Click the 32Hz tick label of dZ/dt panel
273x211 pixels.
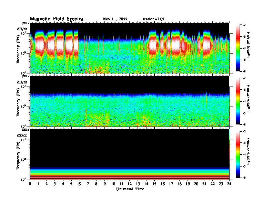click(26, 130)
